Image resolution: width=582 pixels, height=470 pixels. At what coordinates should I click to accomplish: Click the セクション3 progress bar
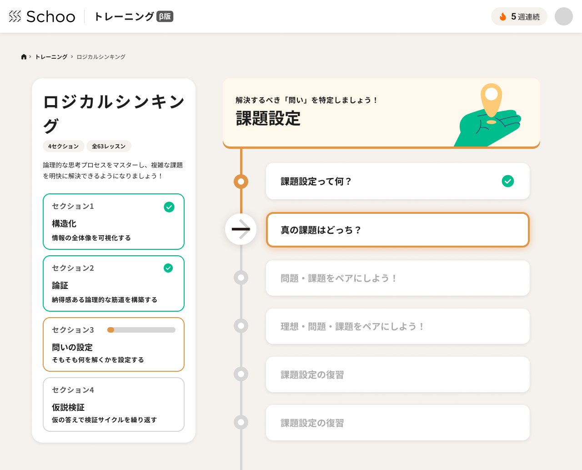point(141,330)
